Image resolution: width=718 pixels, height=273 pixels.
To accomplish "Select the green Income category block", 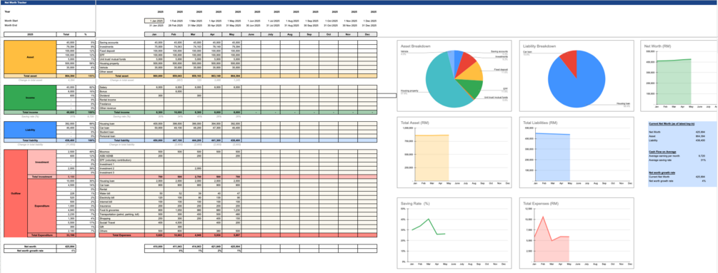I will pyautogui.click(x=30, y=97).
